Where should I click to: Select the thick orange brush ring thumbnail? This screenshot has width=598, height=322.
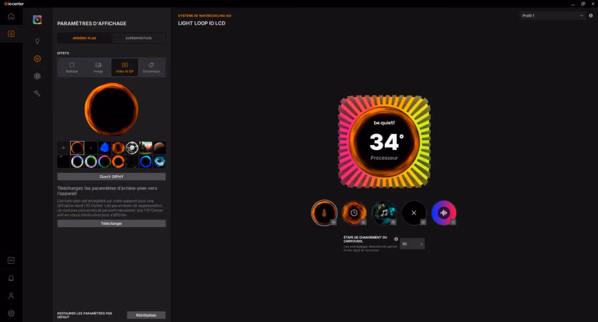(x=118, y=162)
